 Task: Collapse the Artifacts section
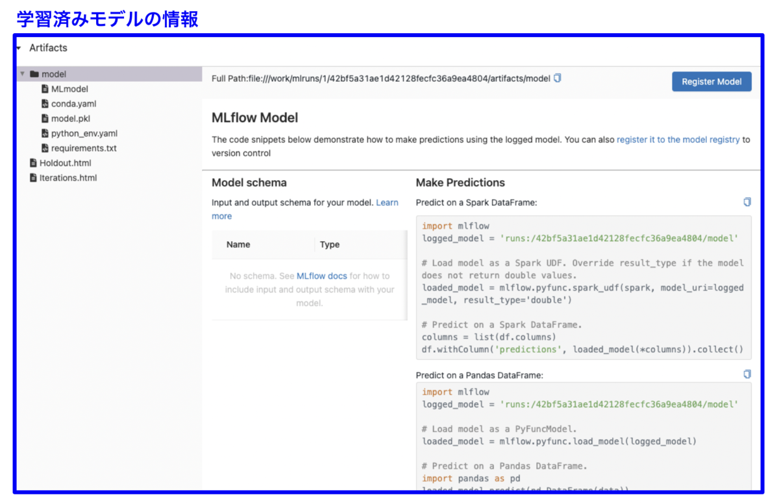click(19, 48)
